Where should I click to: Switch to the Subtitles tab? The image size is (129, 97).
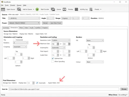[38, 28]
